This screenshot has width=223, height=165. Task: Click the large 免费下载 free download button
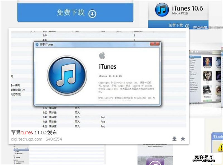point(76,13)
